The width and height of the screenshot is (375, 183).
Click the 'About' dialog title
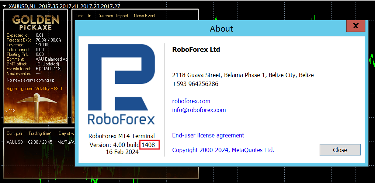point(221,29)
